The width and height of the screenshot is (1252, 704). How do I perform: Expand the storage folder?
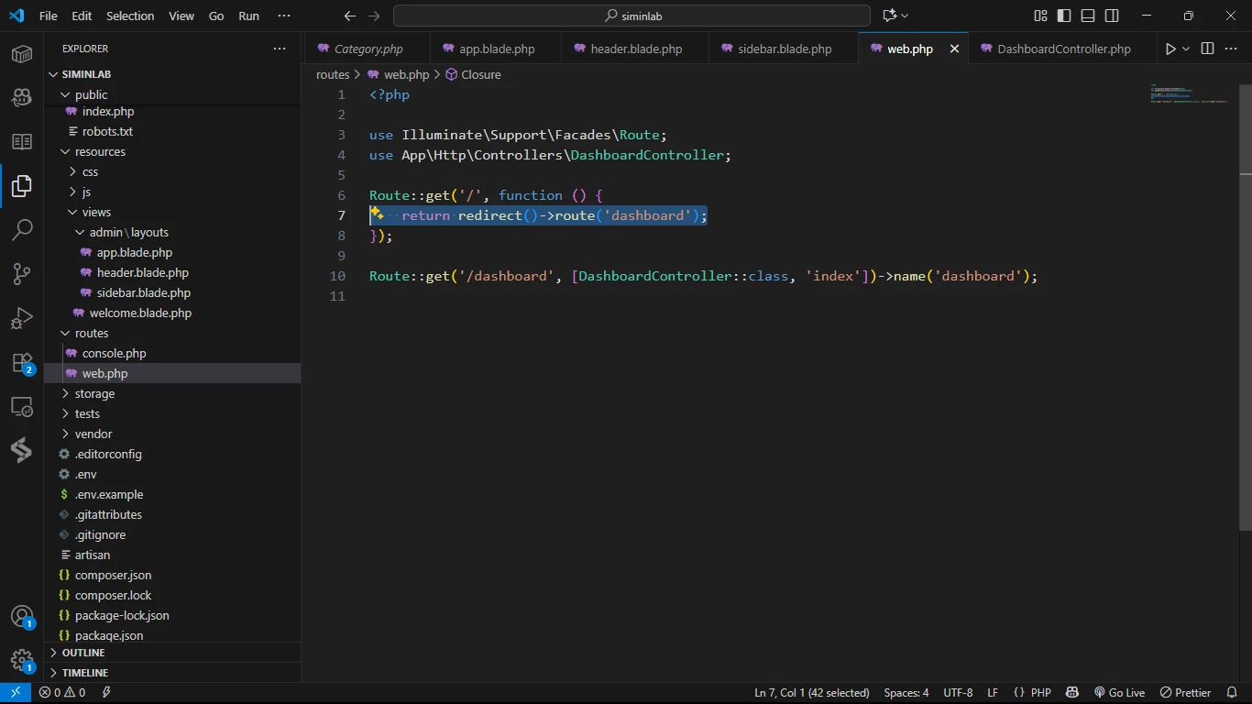click(x=94, y=393)
